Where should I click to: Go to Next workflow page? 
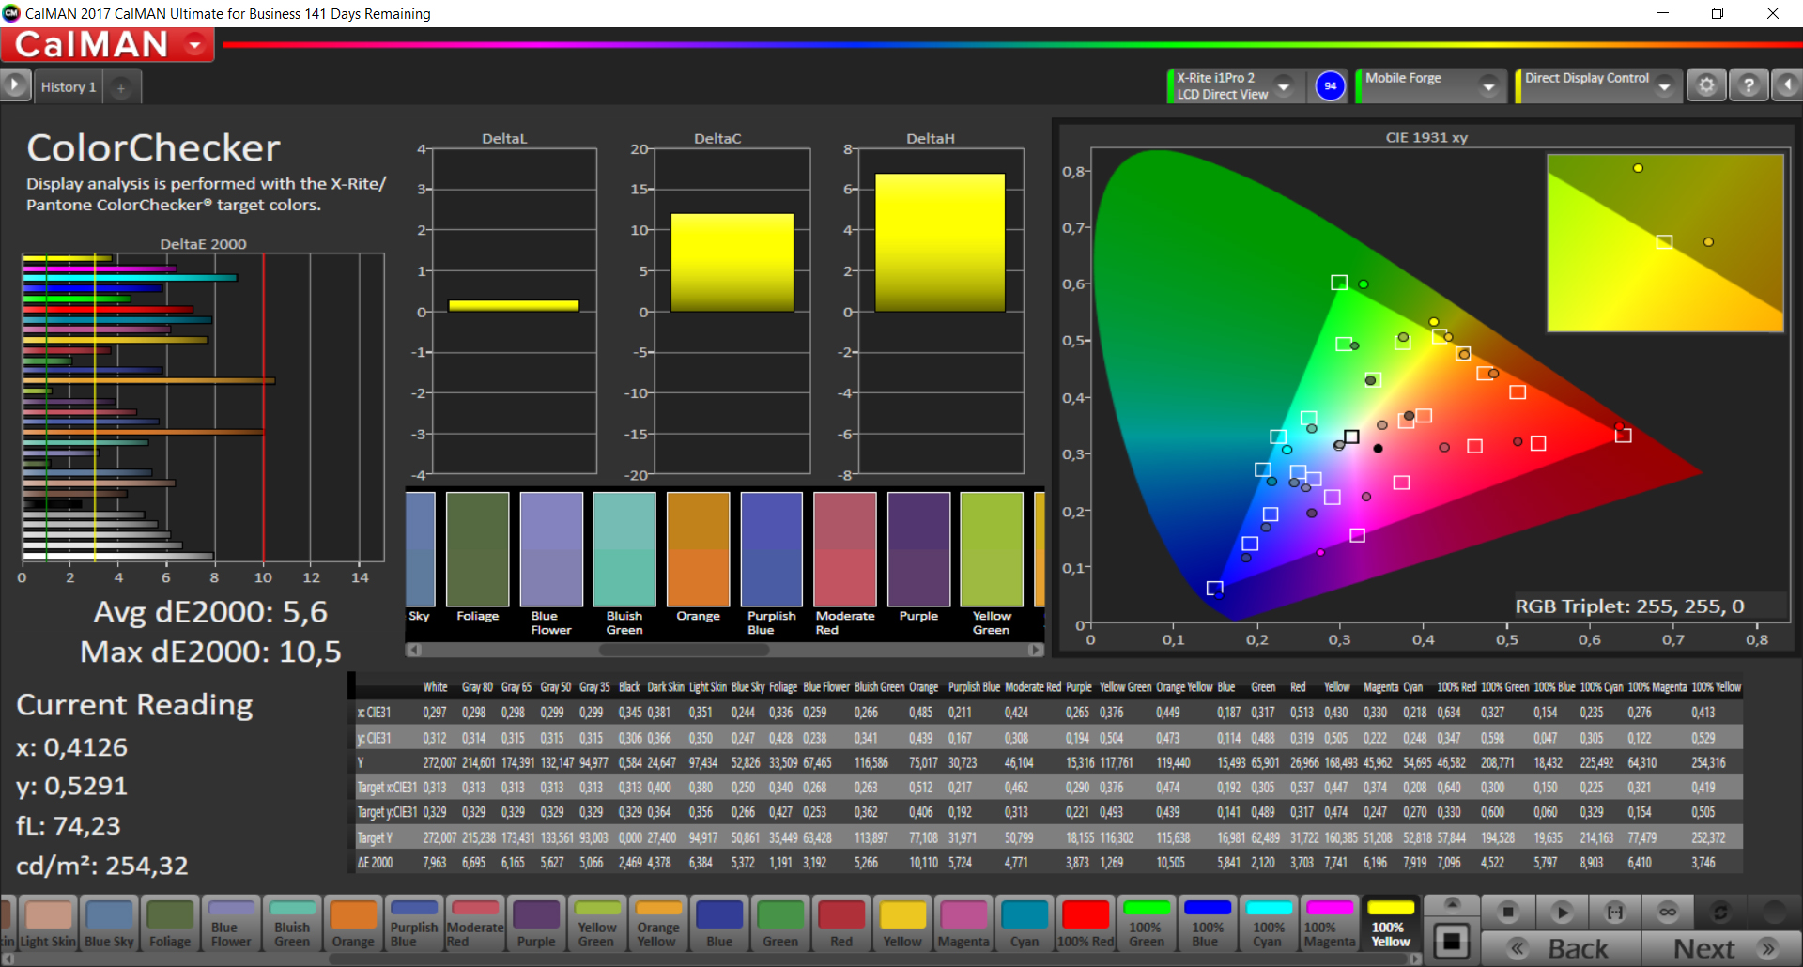click(1720, 948)
